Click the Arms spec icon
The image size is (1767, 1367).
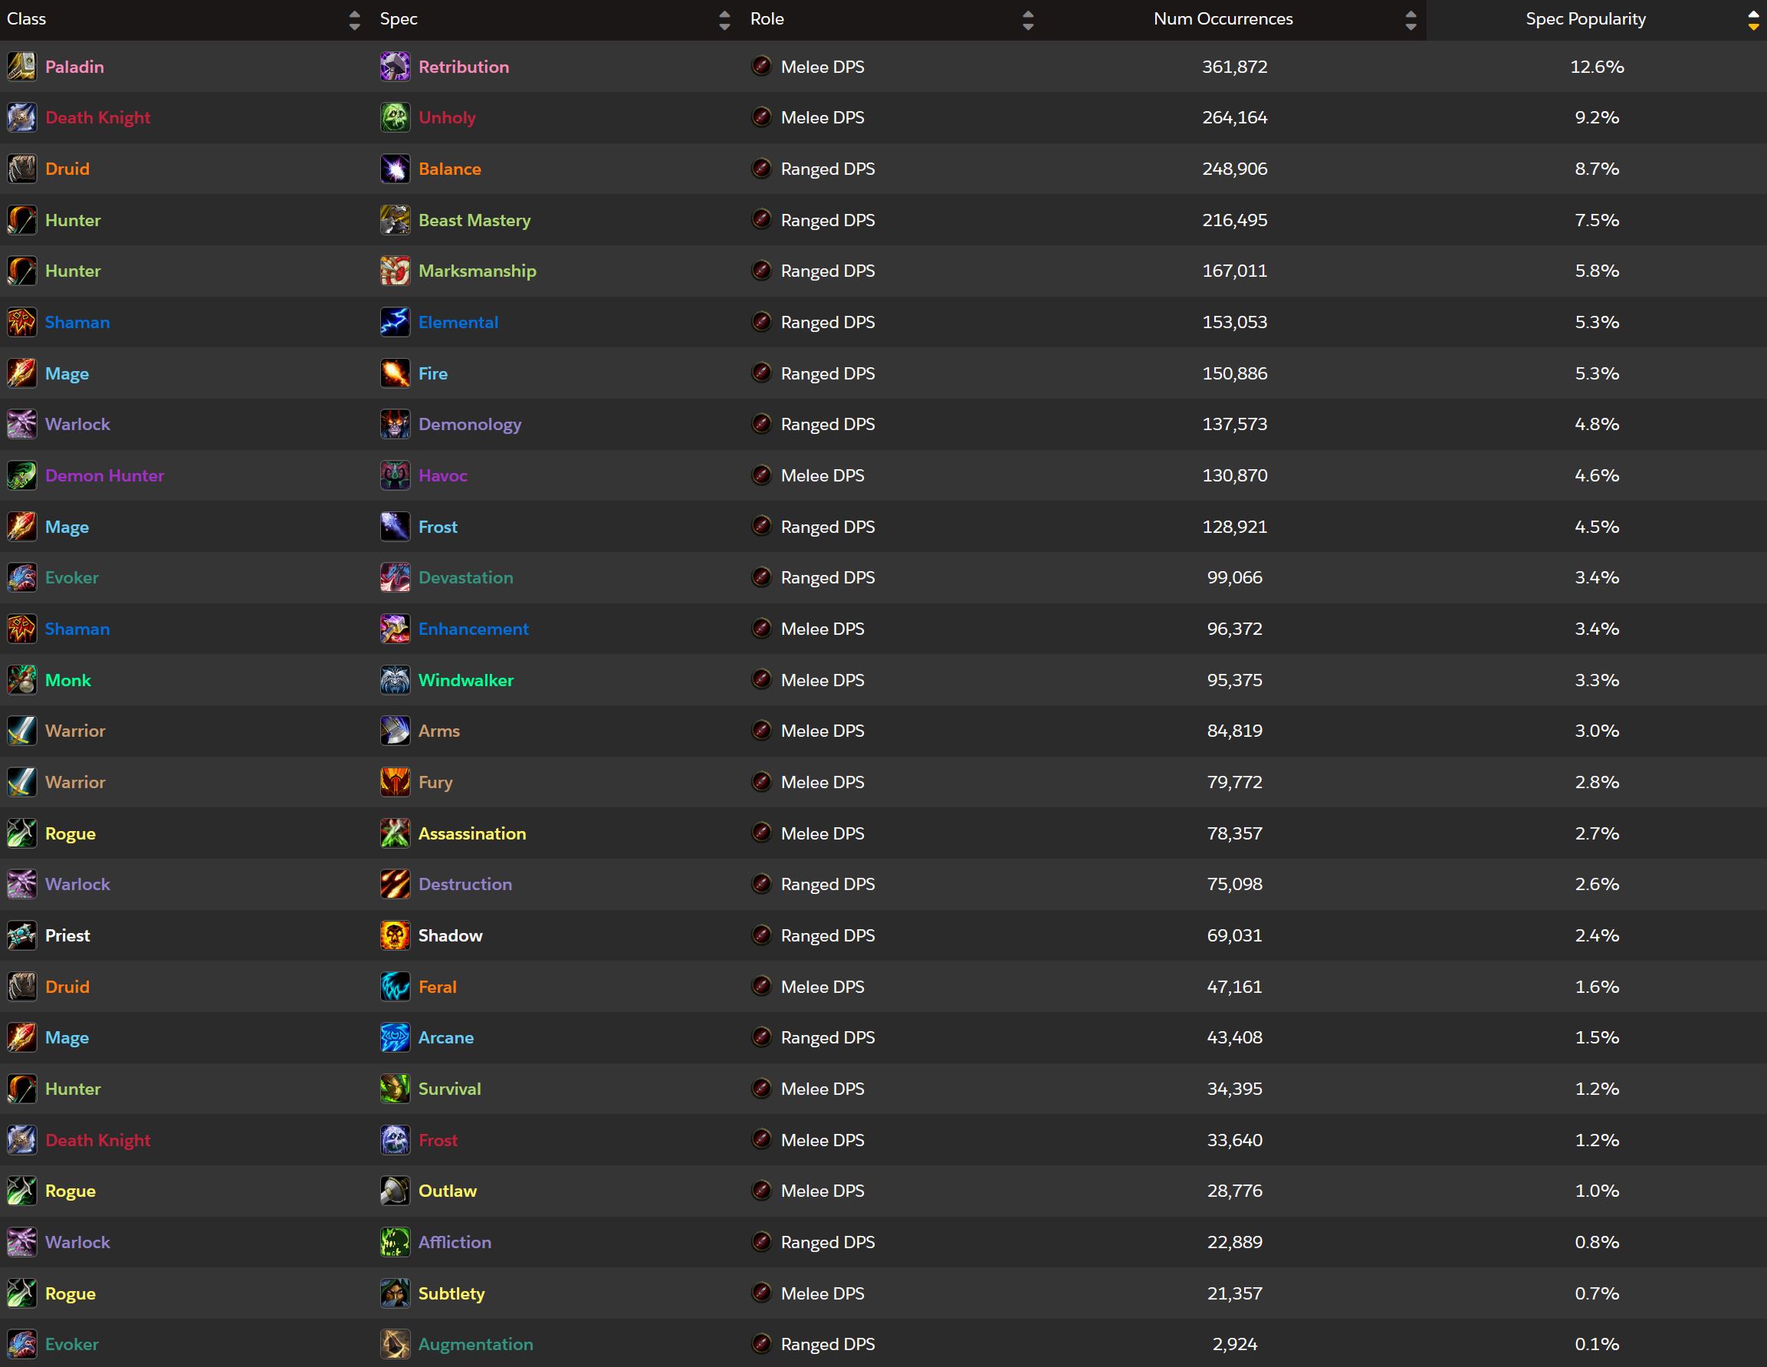pyautogui.click(x=395, y=731)
